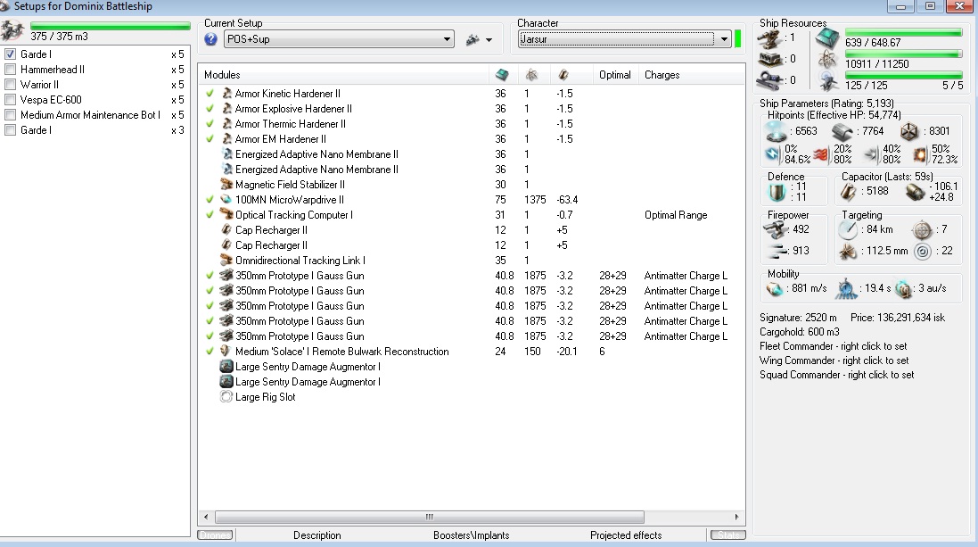Open the Current Setup dropdown showing POS+Sup
Screen dimensions: 978x547
point(339,39)
